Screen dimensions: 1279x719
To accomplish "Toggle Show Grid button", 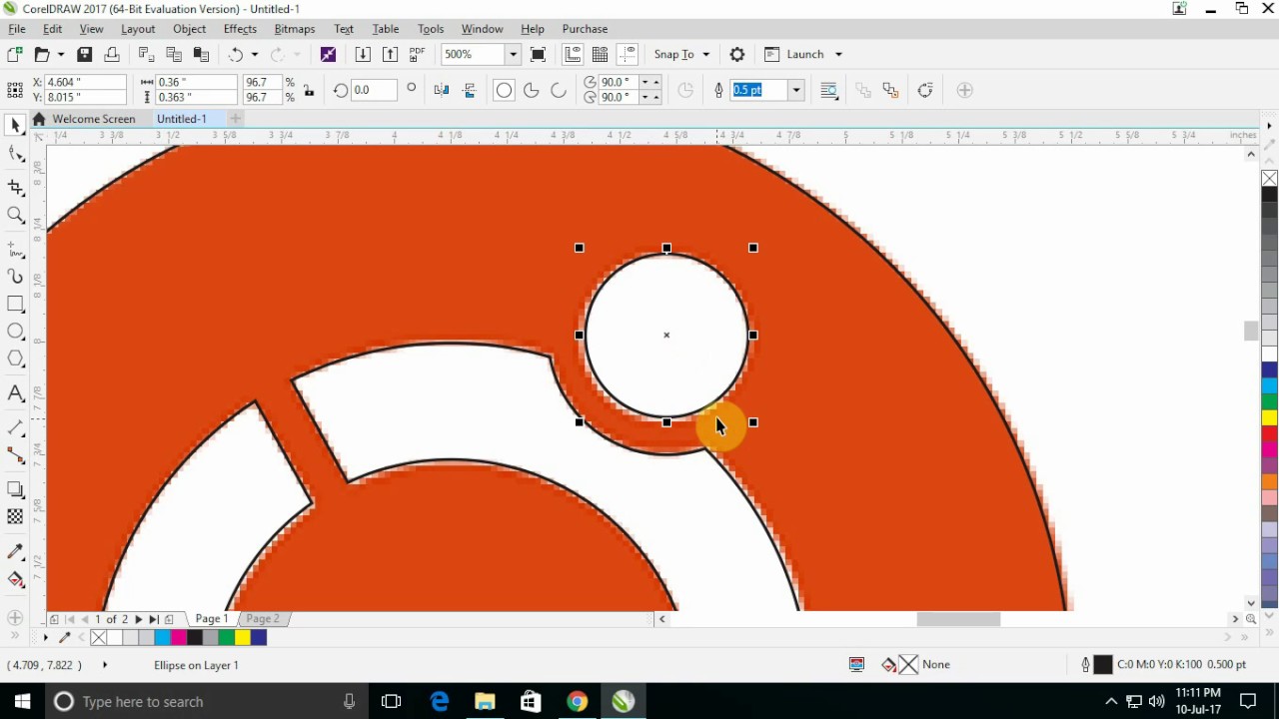I will point(600,54).
